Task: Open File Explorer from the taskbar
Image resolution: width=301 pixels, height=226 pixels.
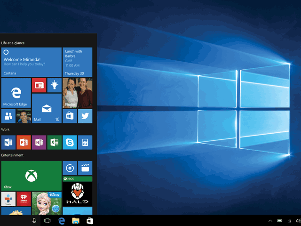Action: click(75, 221)
